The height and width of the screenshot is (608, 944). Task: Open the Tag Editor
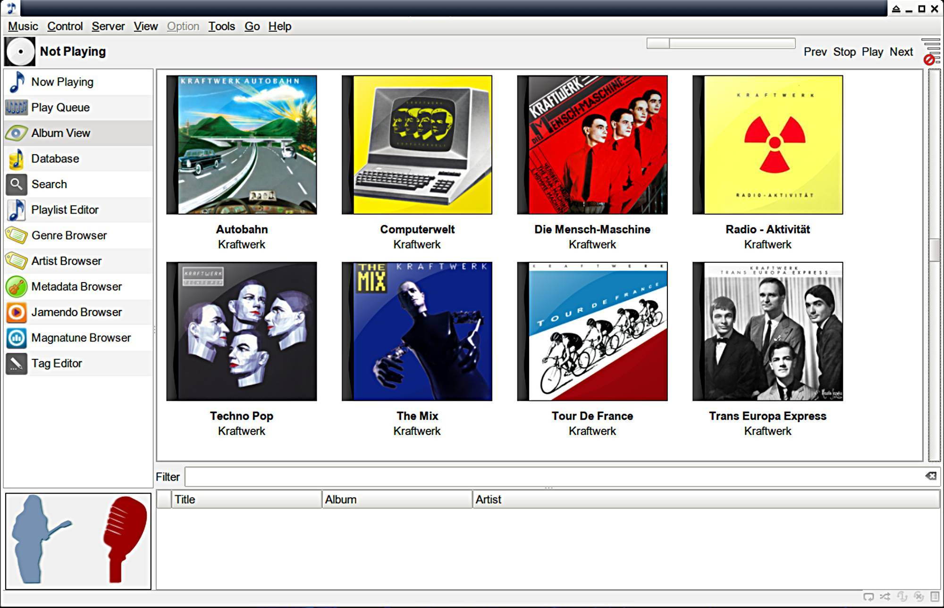(78, 364)
